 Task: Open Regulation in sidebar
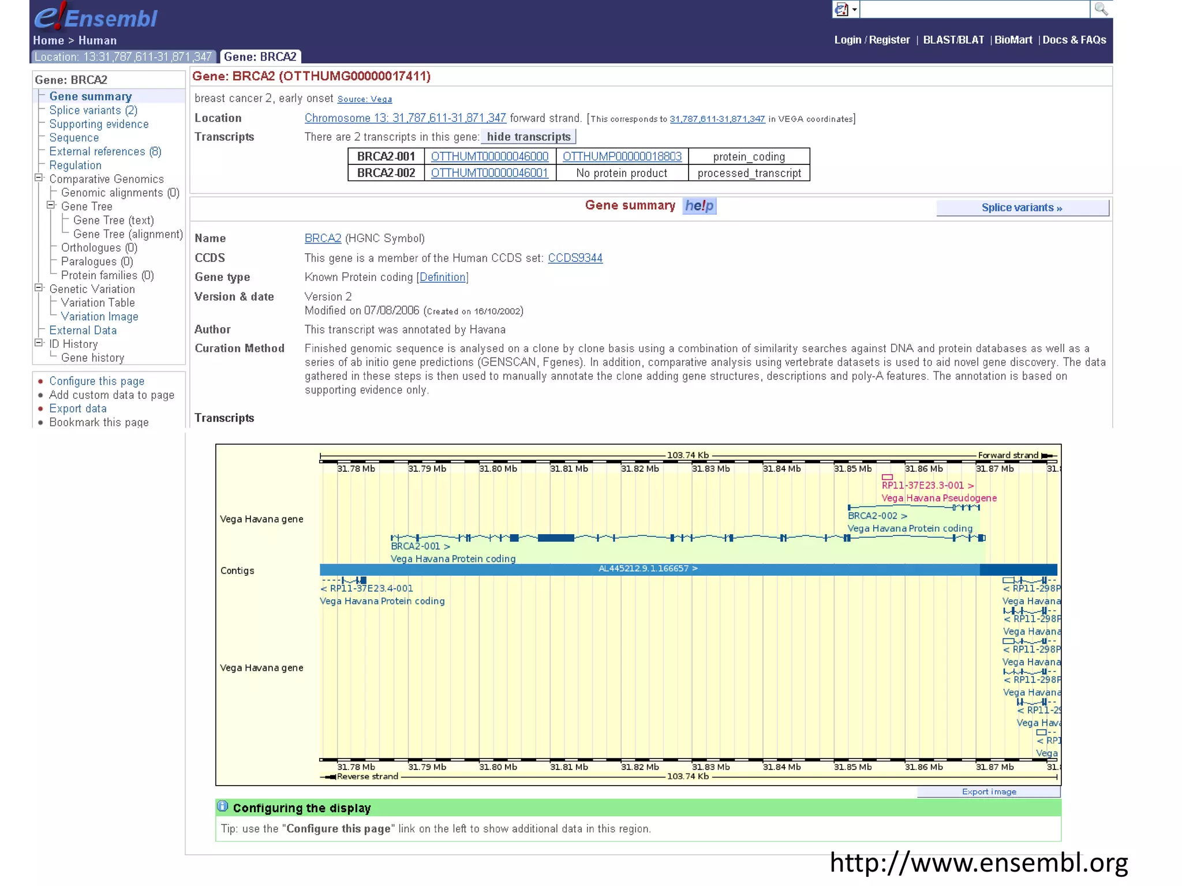(x=75, y=166)
